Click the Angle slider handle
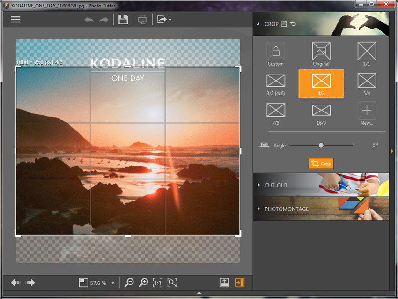The height and width of the screenshot is (299, 398). tap(321, 145)
